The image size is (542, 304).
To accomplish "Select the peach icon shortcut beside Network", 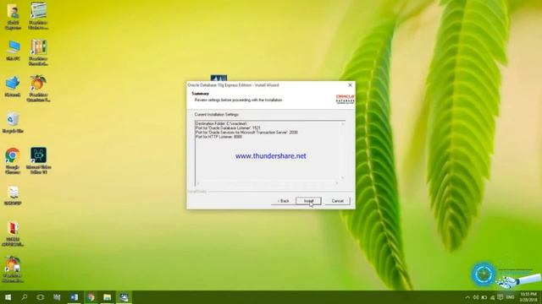I will [38, 89].
